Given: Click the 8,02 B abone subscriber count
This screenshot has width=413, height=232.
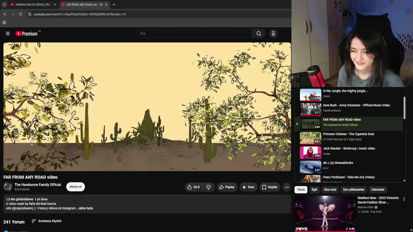Looking at the screenshot, I should [22, 189].
